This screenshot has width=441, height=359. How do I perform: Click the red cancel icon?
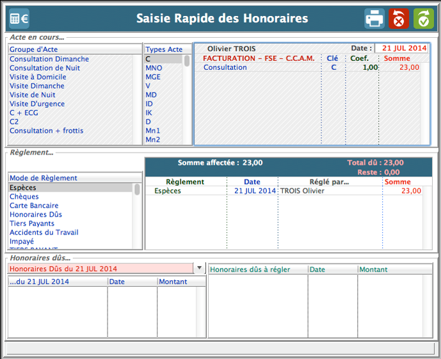click(x=399, y=19)
